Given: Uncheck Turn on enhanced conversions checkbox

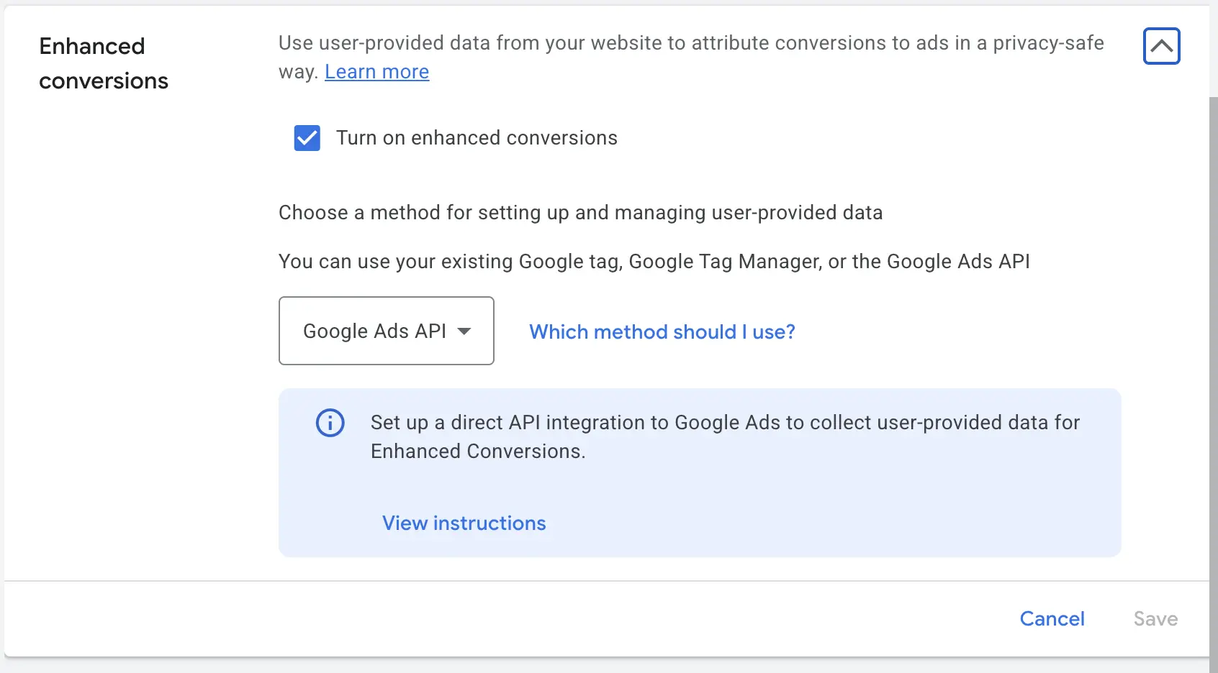Looking at the screenshot, I should click(x=307, y=138).
